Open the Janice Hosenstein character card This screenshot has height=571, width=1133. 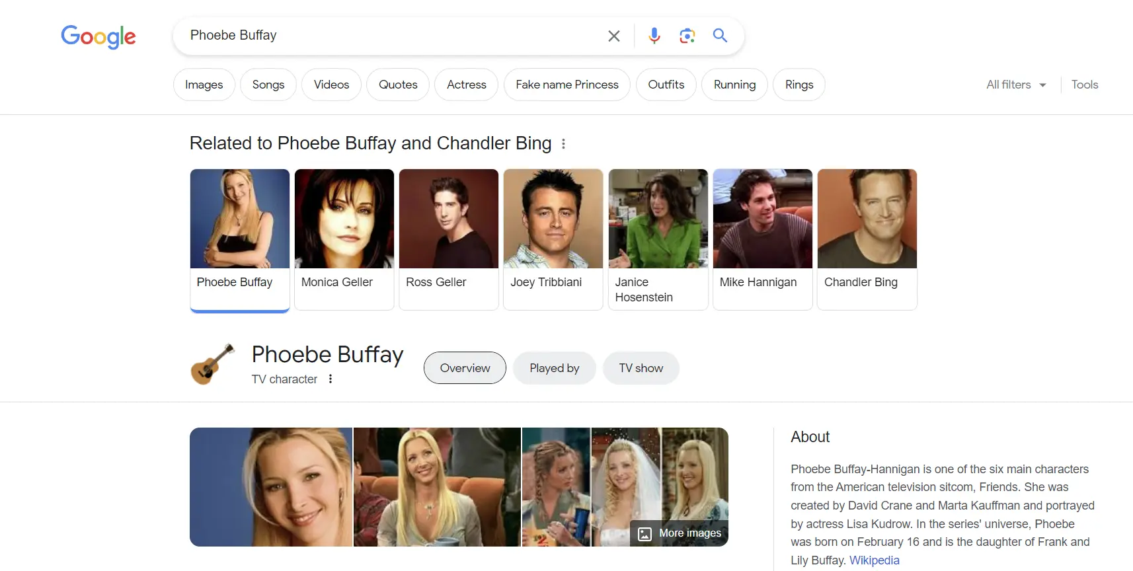click(658, 239)
